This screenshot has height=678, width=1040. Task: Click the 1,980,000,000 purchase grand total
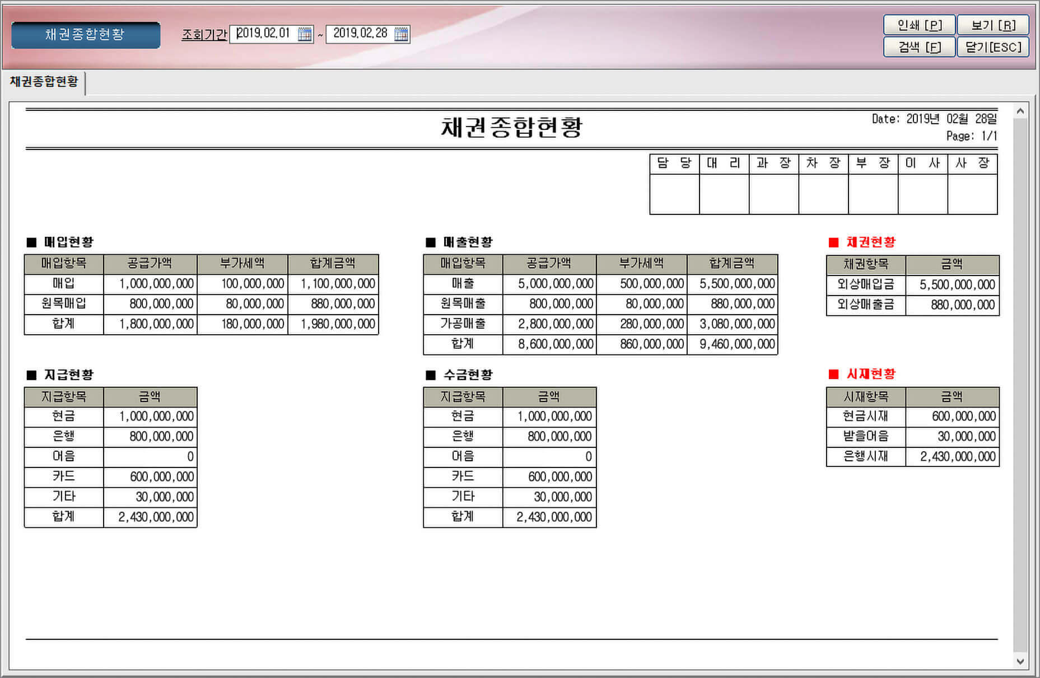338,324
